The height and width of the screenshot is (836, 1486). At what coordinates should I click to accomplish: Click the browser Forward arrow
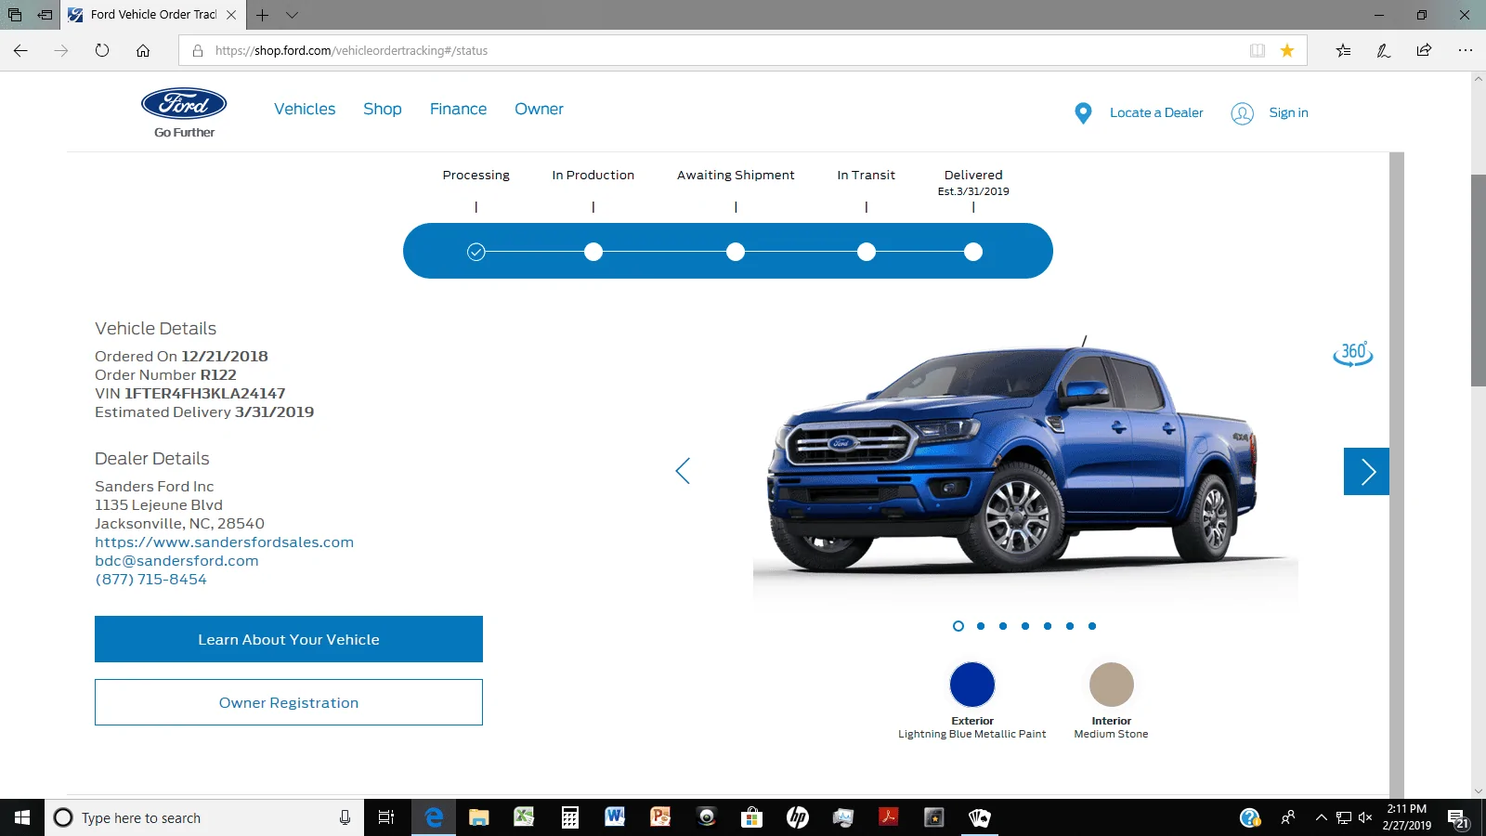point(61,50)
